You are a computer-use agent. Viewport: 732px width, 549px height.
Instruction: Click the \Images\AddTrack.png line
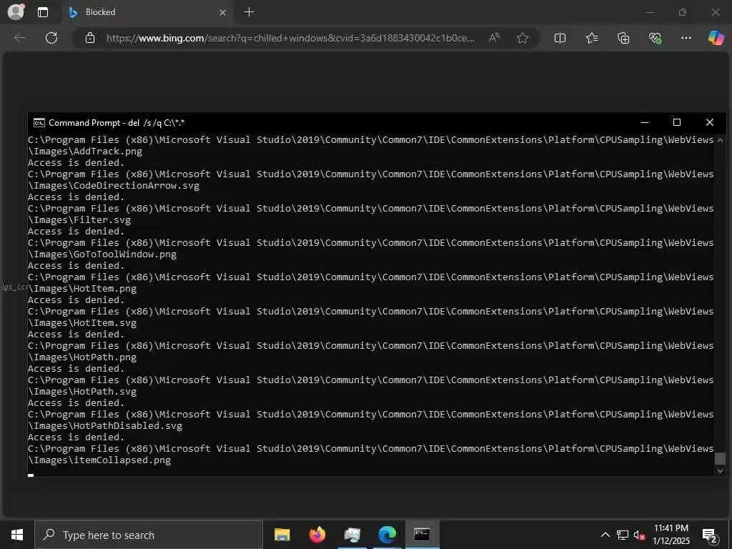[85, 152]
